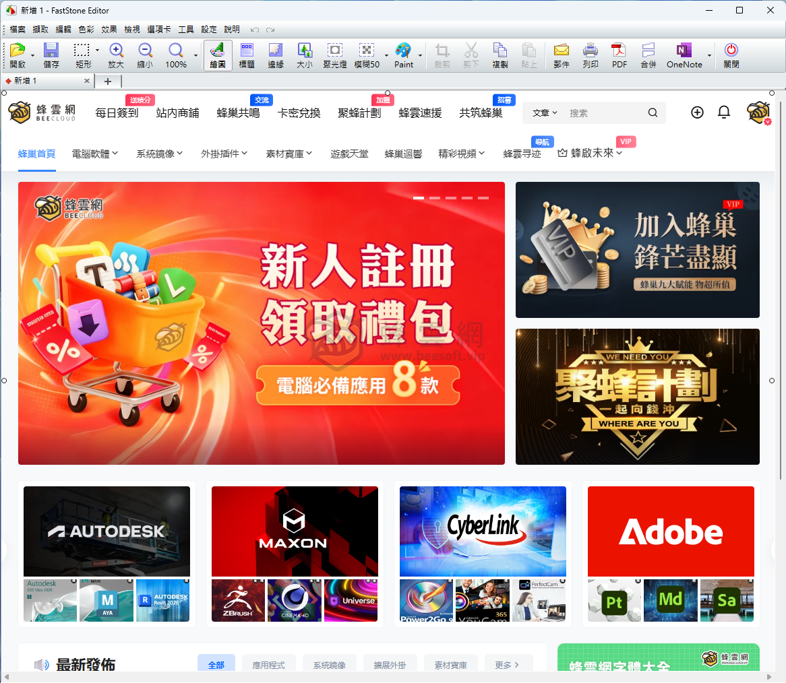Screen dimensions: 786x683
Task: Open the 效果 menu
Action: pos(109,30)
